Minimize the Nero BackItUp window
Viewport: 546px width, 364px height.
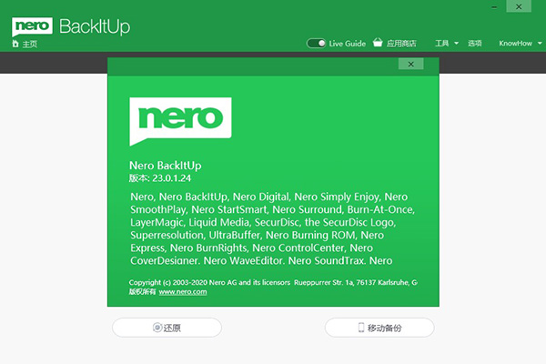coord(494,7)
